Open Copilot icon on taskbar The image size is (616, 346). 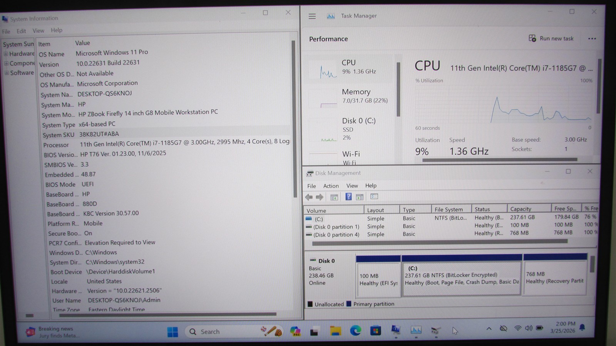point(295,331)
